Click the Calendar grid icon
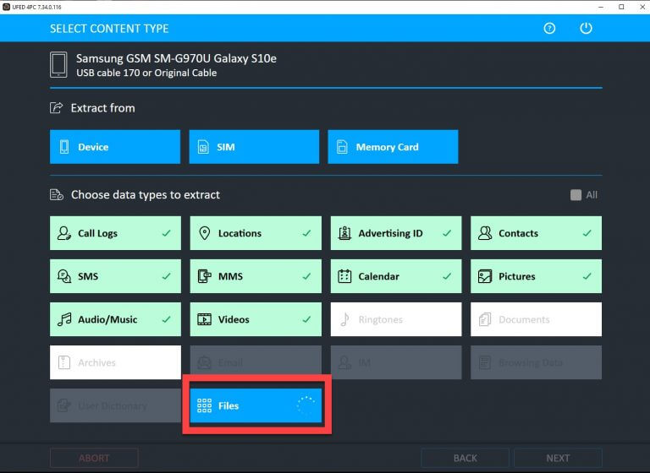650x473 pixels. [x=344, y=276]
